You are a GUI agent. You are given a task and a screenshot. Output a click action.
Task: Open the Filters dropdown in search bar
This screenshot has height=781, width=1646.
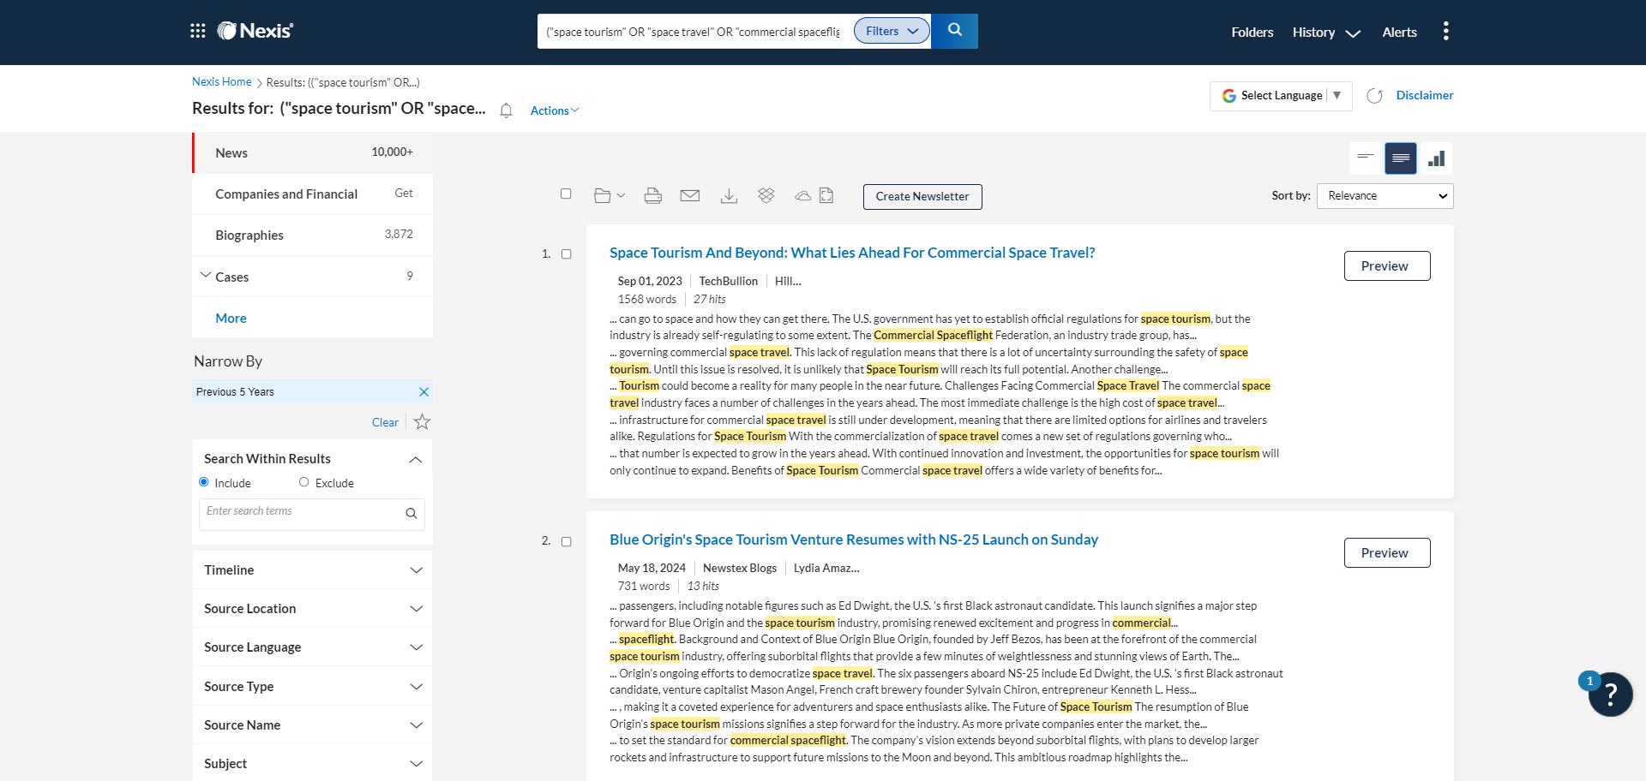892,31
